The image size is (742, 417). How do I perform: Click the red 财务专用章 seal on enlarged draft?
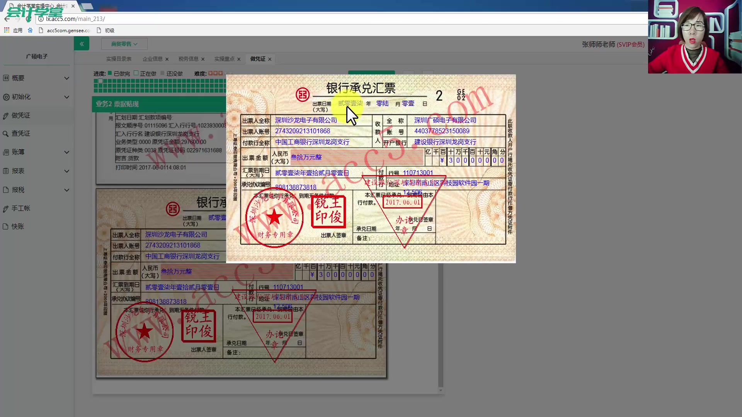point(274,217)
